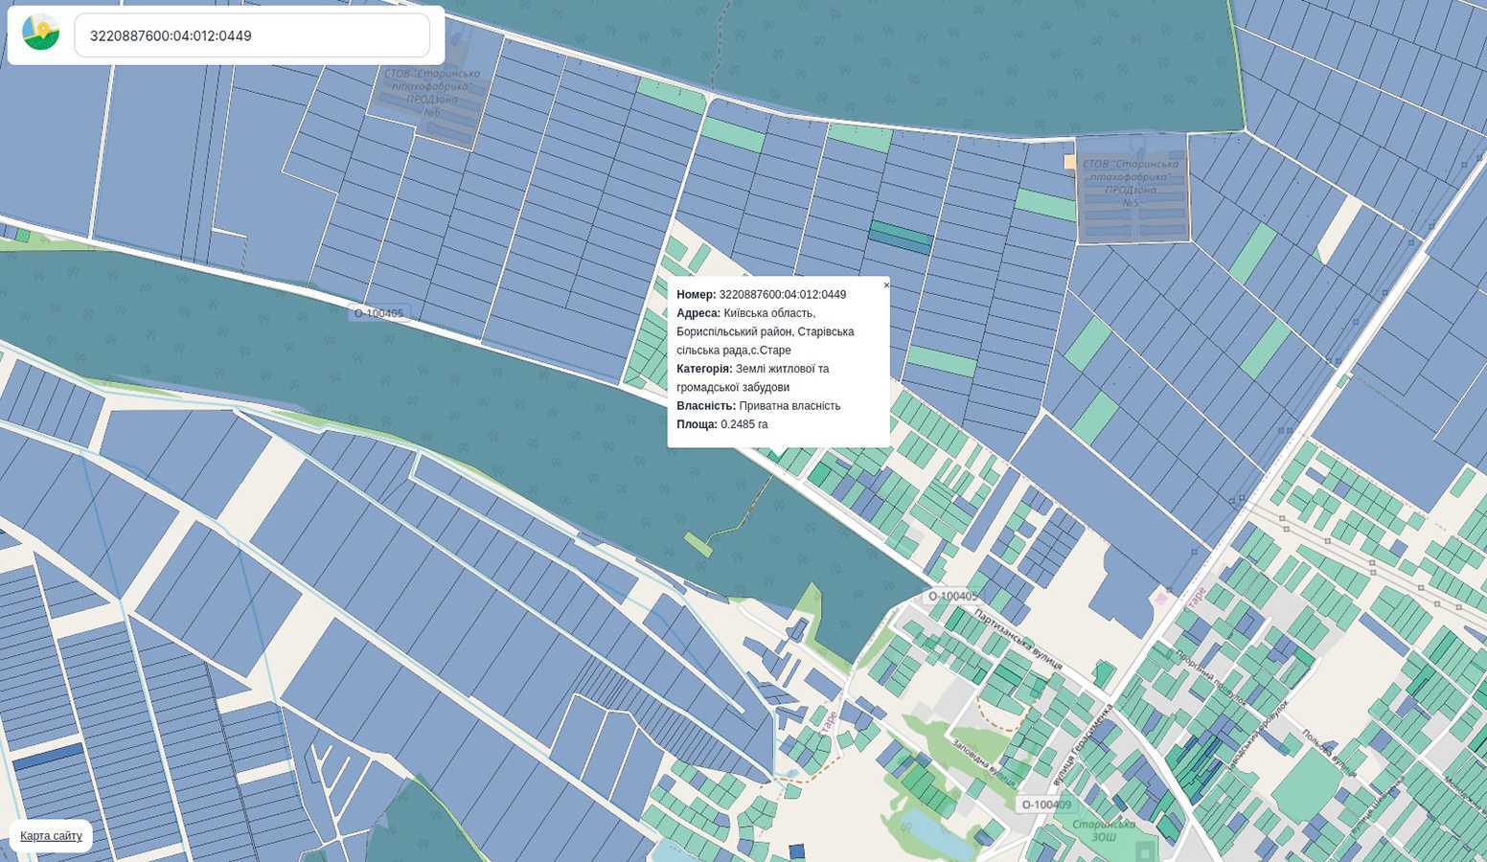
Task: Click the Польова вулиця street label
Action: pos(1328,753)
